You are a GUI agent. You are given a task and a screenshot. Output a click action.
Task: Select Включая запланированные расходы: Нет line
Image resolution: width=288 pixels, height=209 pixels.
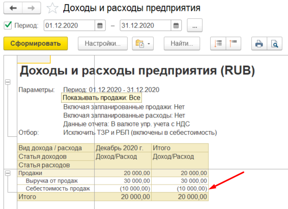click(x=124, y=115)
